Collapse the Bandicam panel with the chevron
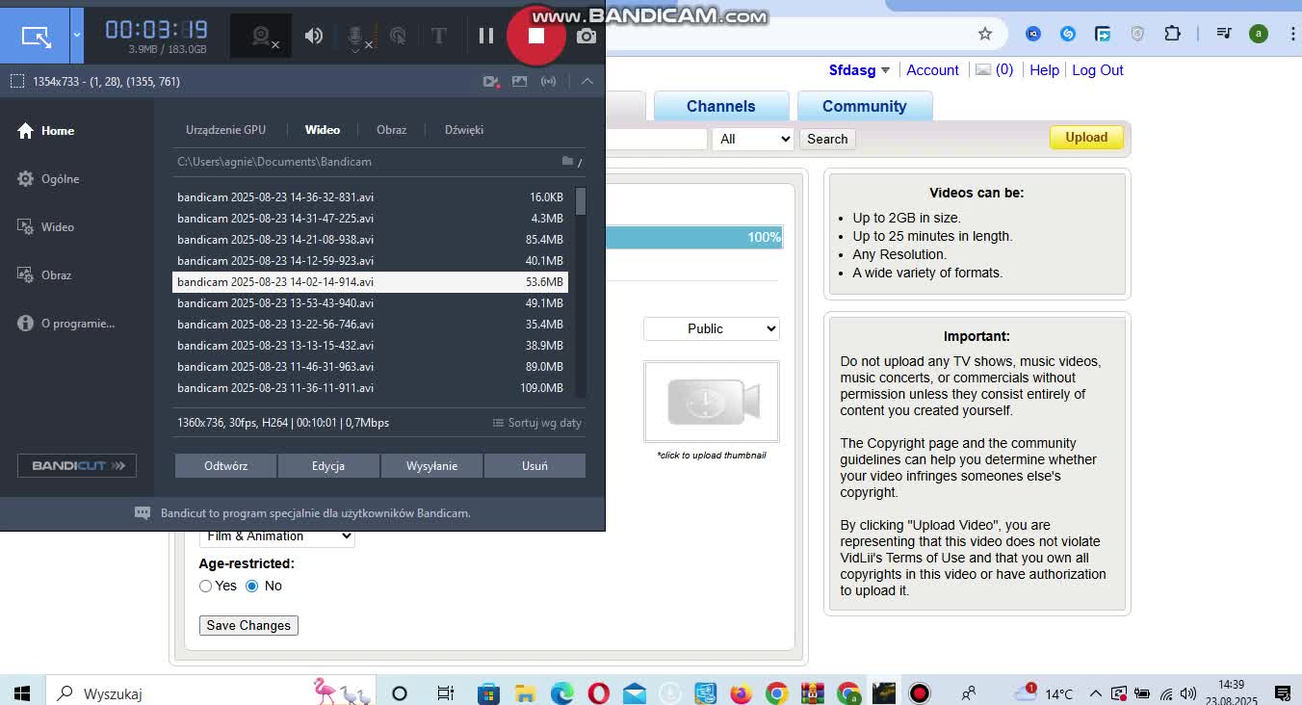1302x705 pixels. click(586, 81)
